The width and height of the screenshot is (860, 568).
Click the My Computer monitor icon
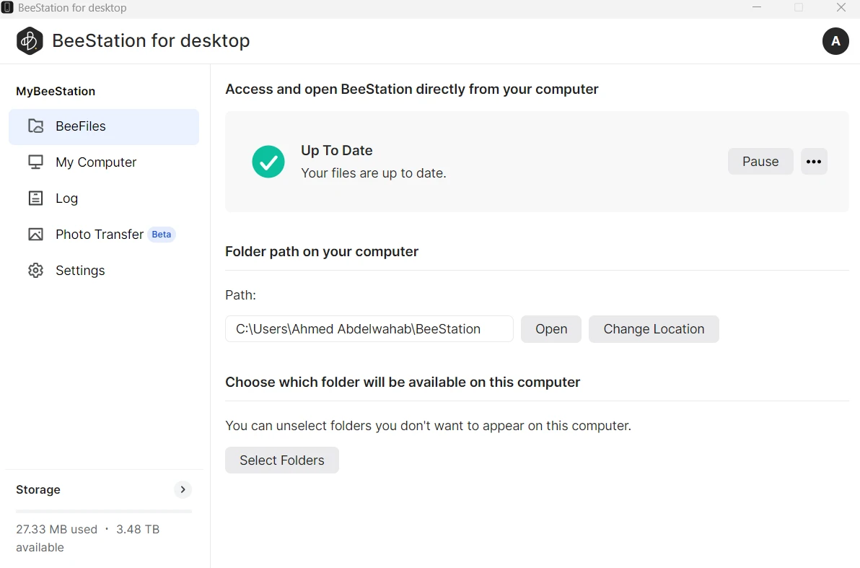click(35, 162)
